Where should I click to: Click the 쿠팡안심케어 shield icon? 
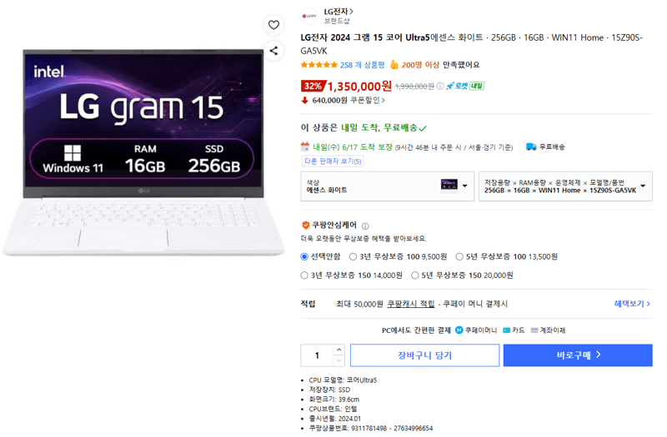click(x=305, y=225)
